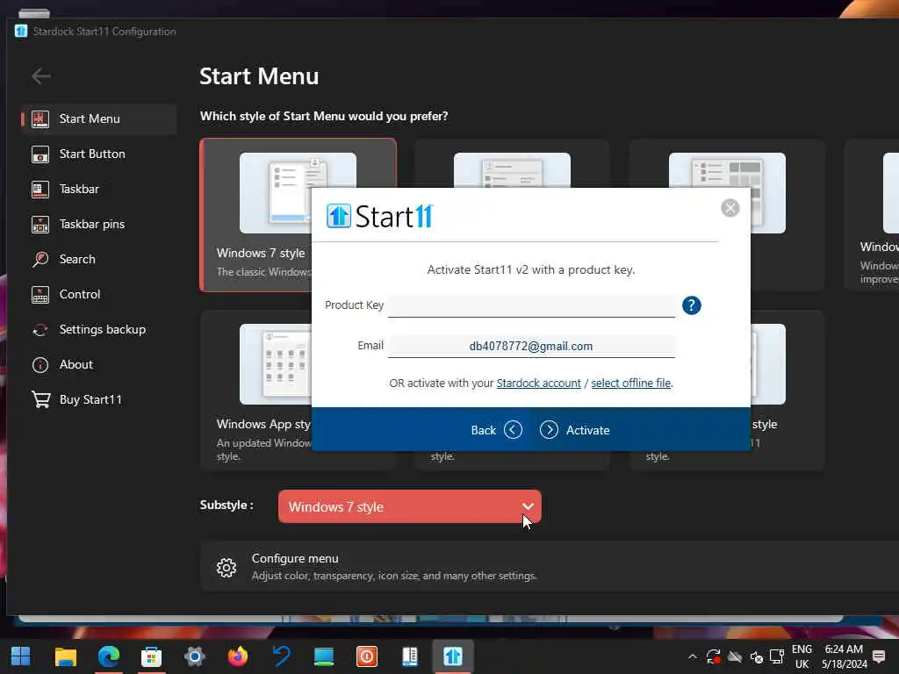This screenshot has height=674, width=899.
Task: Expand the Substyle Windows 7 style dropdown
Action: 409,506
